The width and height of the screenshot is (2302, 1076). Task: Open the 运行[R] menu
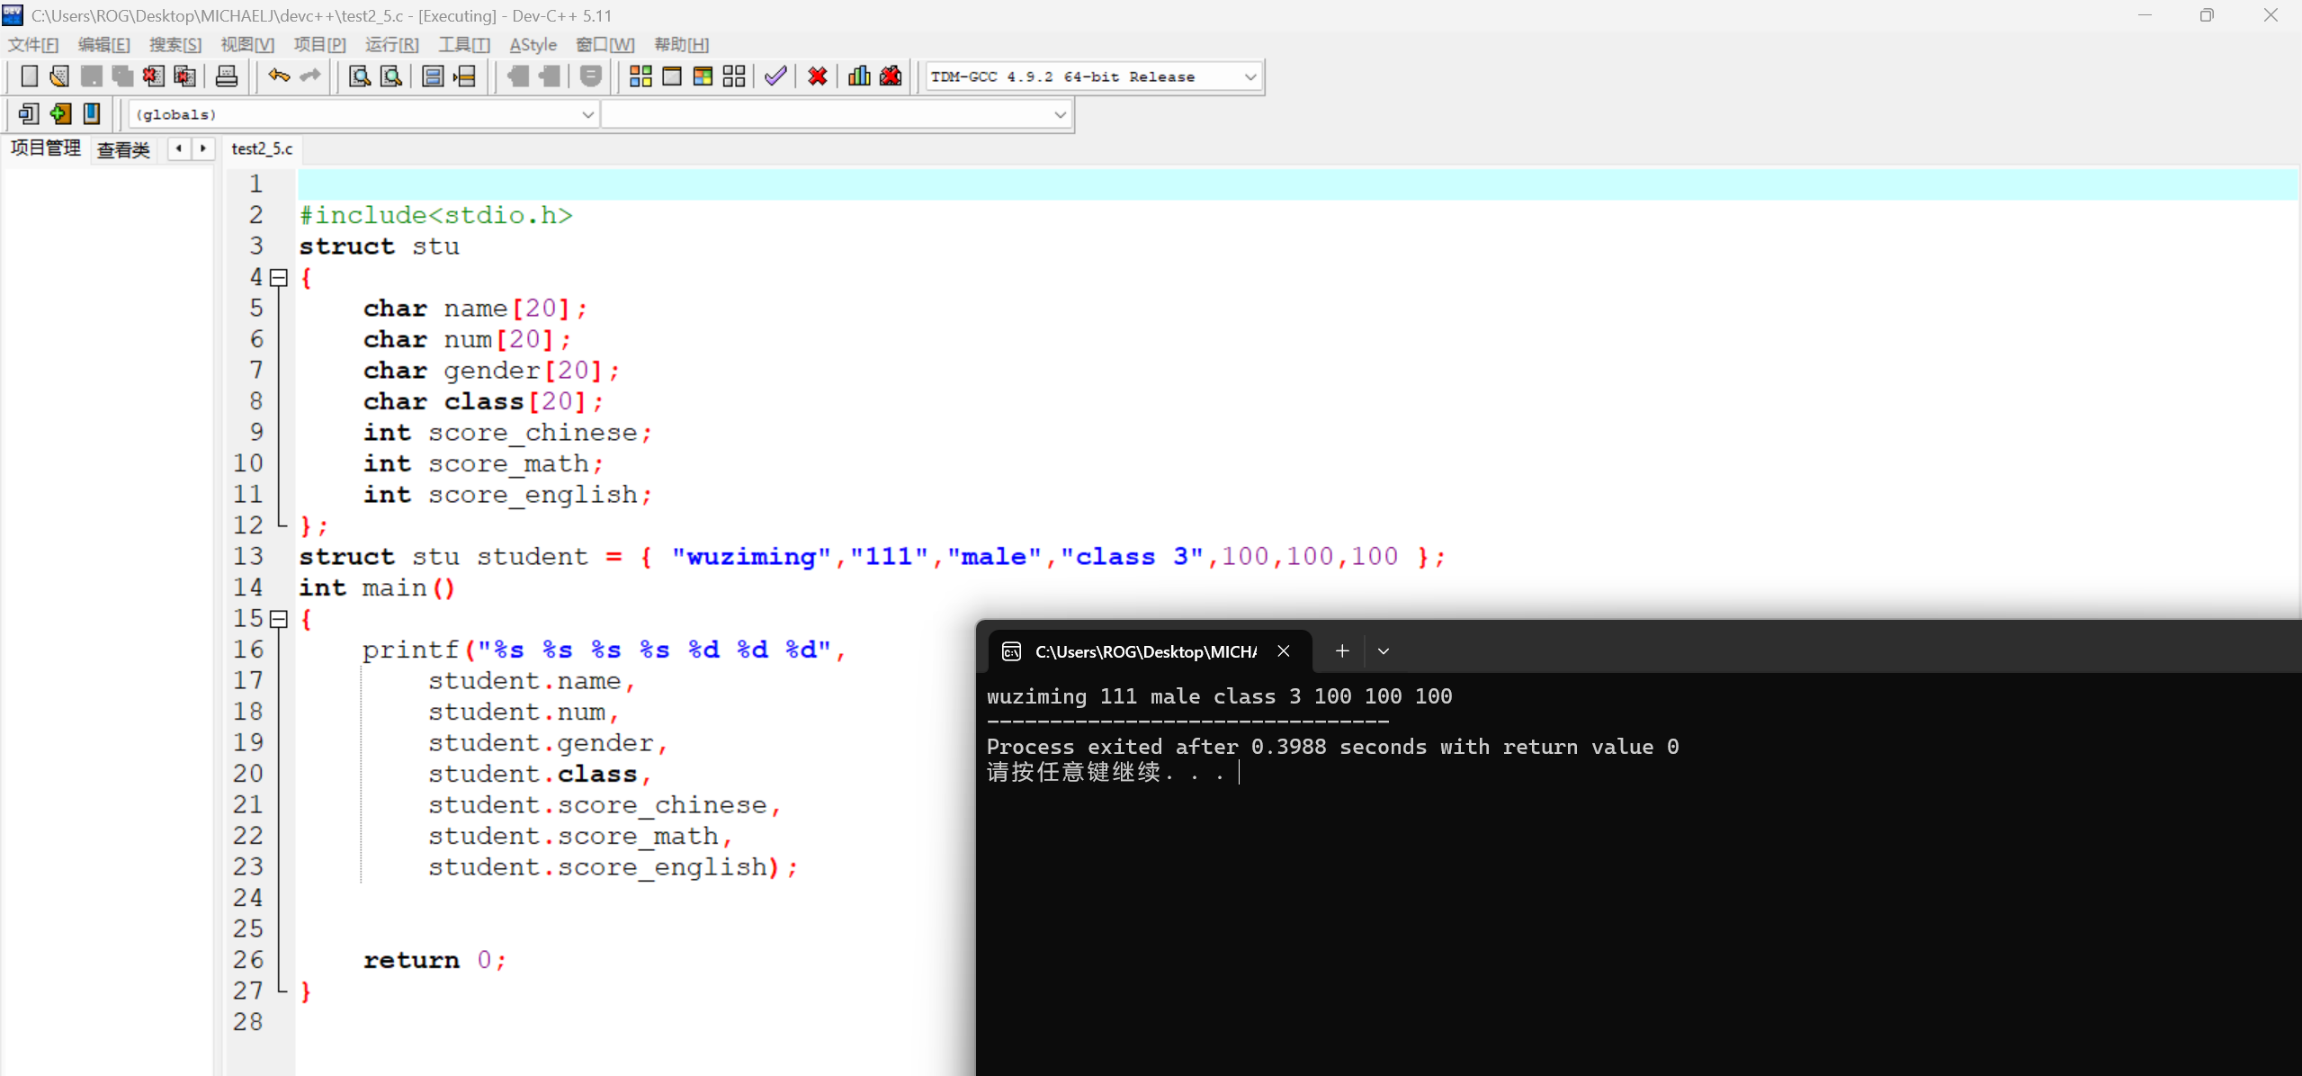(x=391, y=45)
